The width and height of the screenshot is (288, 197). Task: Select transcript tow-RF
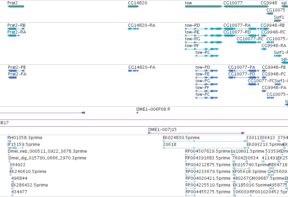(202, 49)
